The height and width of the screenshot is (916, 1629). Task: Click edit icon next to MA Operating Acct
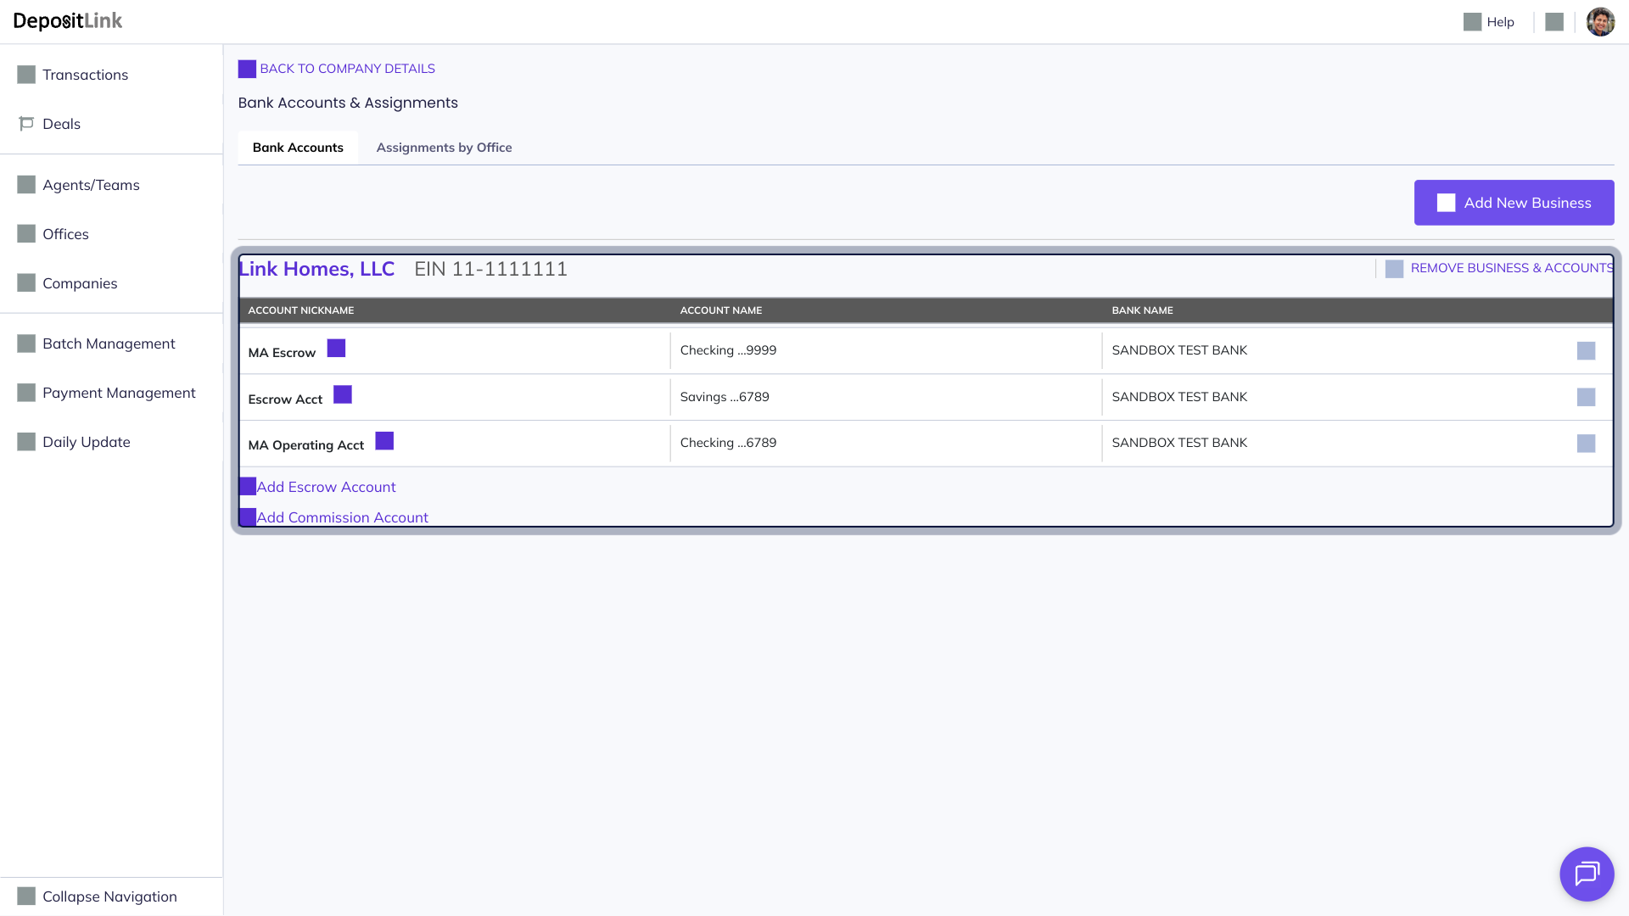click(384, 441)
